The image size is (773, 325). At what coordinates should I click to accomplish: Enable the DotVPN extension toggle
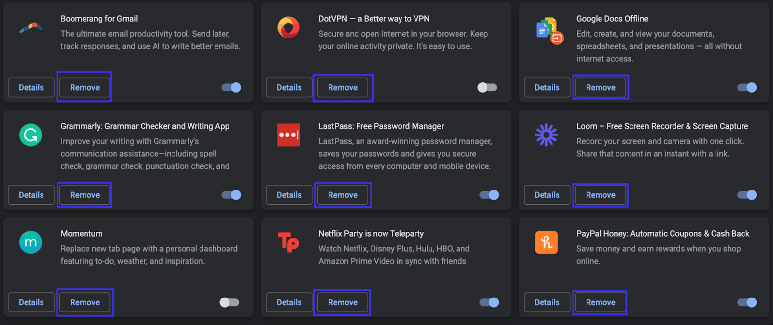click(x=487, y=87)
